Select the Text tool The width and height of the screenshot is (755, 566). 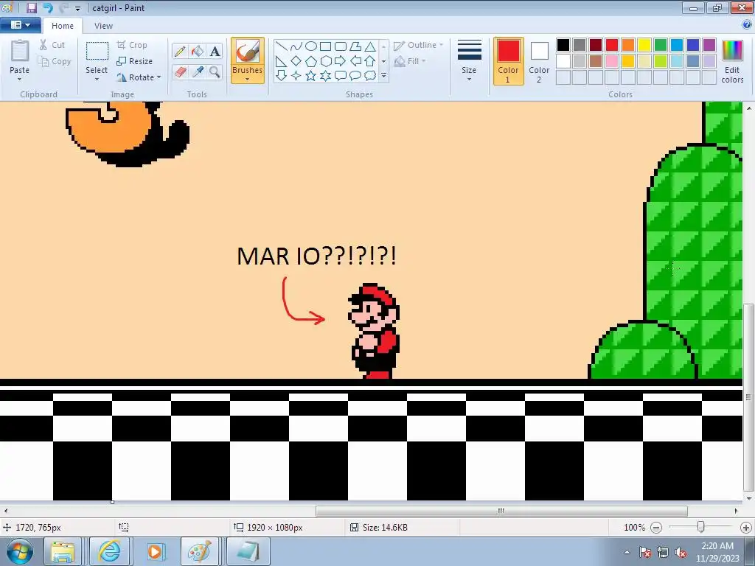pos(215,51)
